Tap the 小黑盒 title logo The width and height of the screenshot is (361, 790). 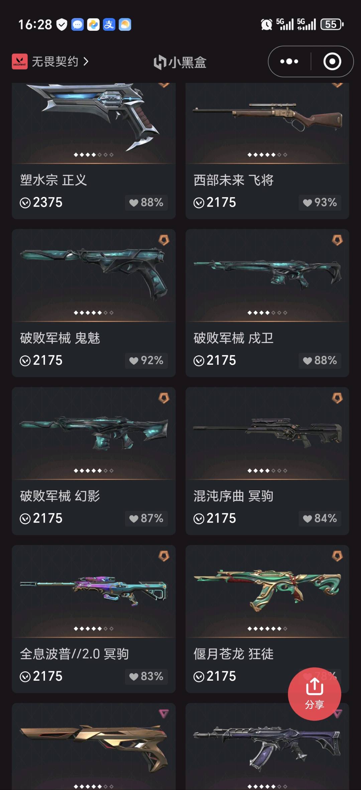click(x=180, y=62)
